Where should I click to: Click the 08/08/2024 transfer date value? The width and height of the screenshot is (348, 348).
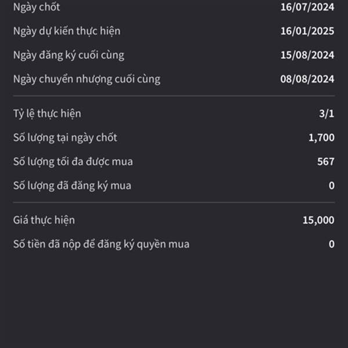pos(307,79)
